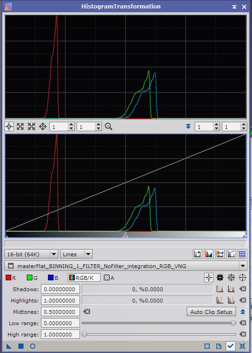Select the black point readout mode icon
The height and width of the screenshot is (353, 252).
[220, 277]
